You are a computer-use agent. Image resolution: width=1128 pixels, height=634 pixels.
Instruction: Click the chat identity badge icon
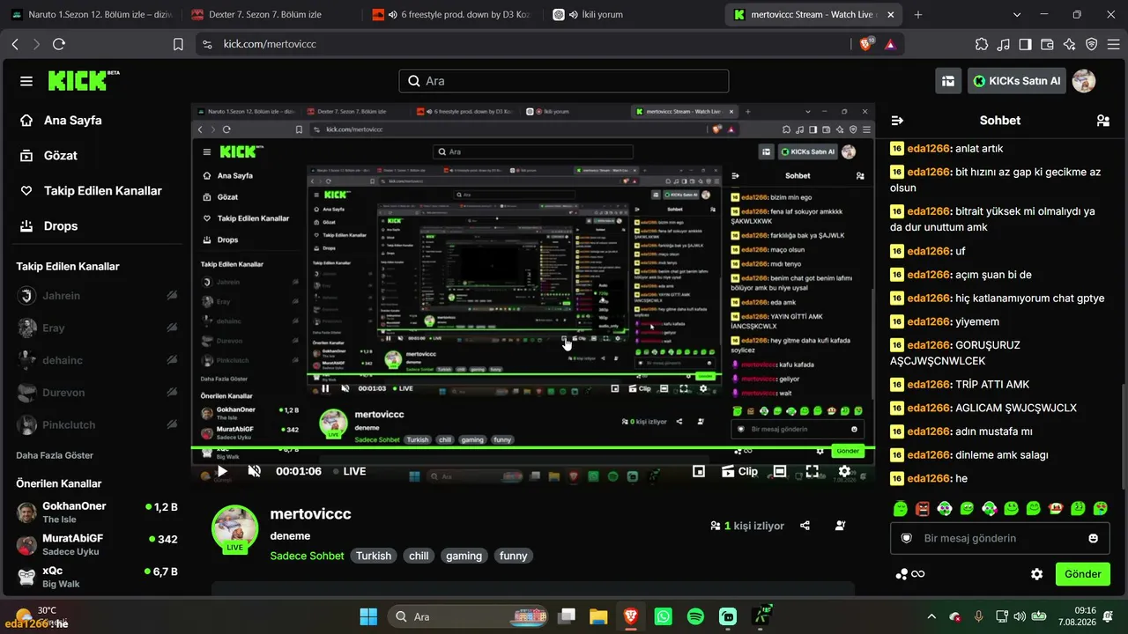906,538
